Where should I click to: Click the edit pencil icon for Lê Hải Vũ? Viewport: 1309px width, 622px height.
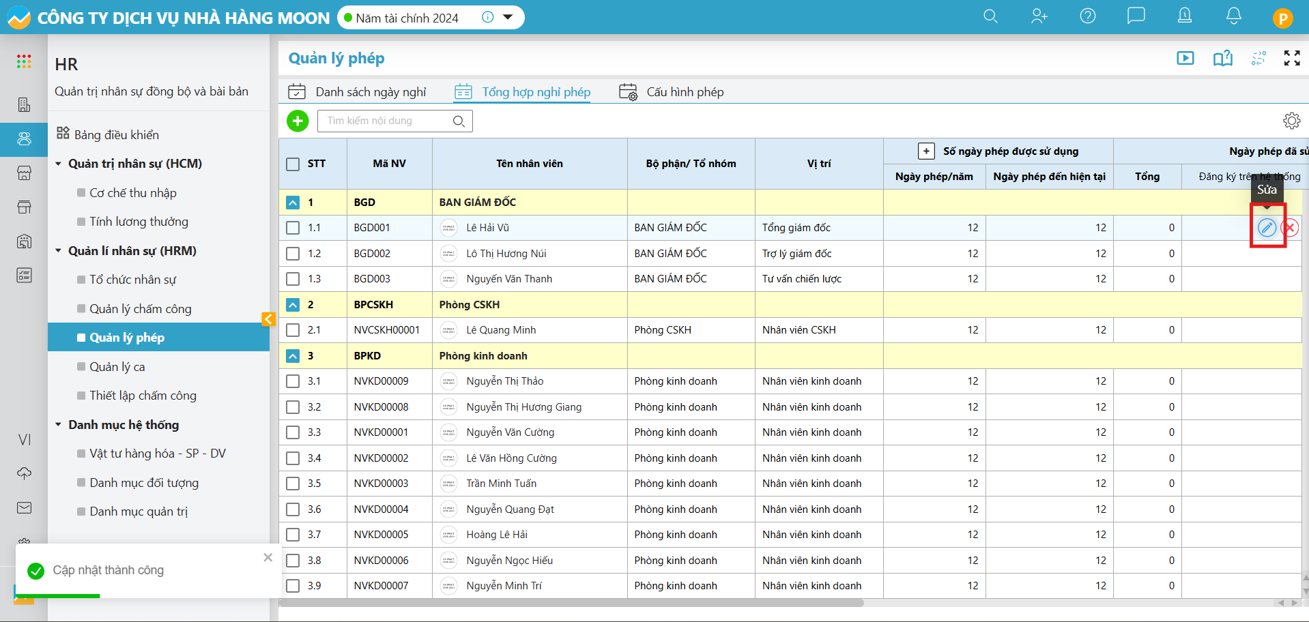click(x=1267, y=228)
